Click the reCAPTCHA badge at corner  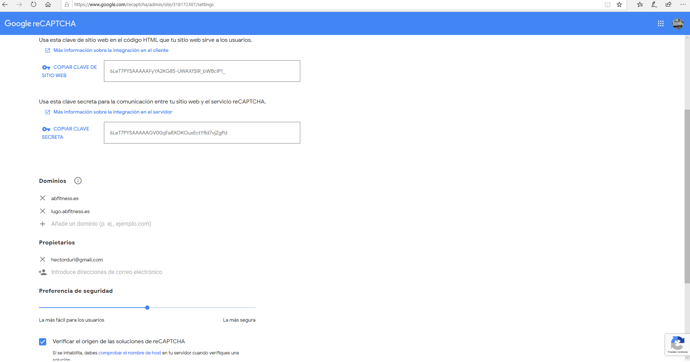pyautogui.click(x=677, y=345)
